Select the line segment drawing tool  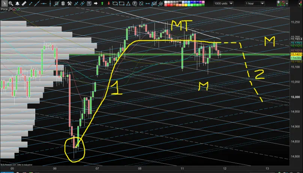pyautogui.click(x=30, y=3)
